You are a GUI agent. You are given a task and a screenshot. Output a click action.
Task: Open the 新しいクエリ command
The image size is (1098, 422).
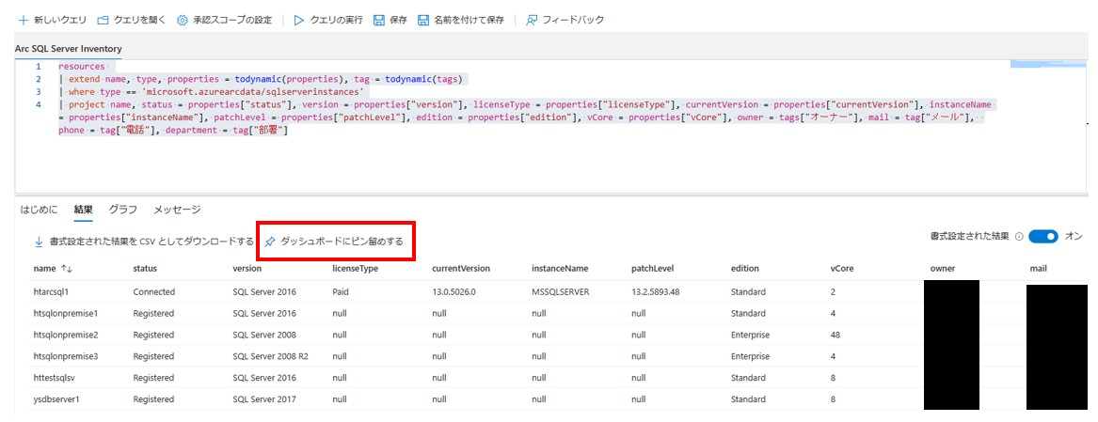pos(53,21)
